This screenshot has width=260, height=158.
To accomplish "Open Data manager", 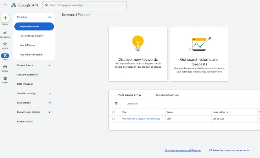I will click(x=25, y=84).
